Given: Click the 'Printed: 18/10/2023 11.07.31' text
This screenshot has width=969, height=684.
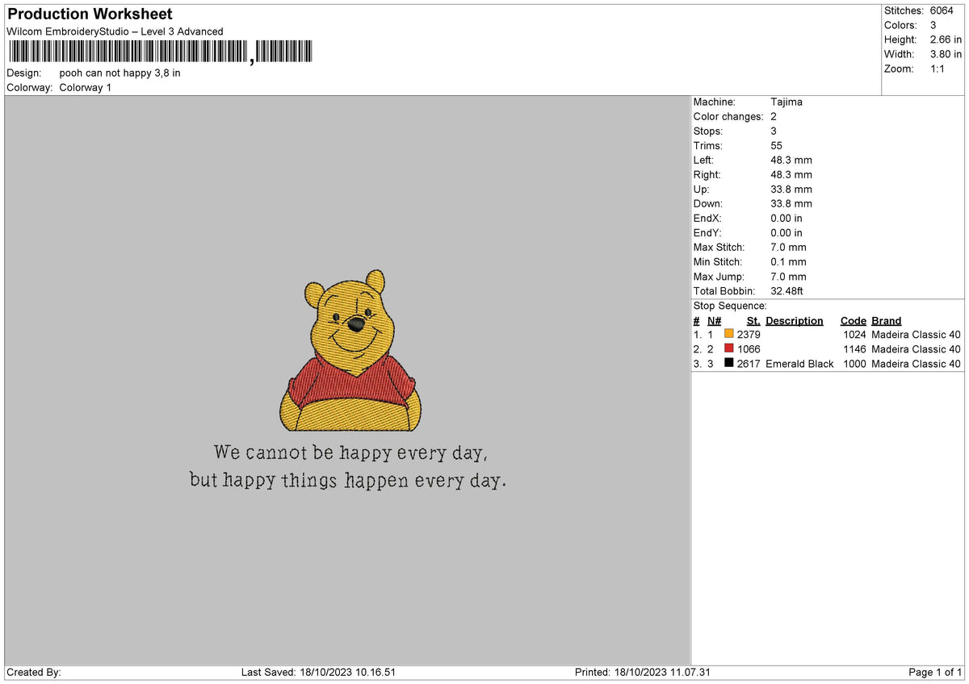Looking at the screenshot, I should 643,672.
